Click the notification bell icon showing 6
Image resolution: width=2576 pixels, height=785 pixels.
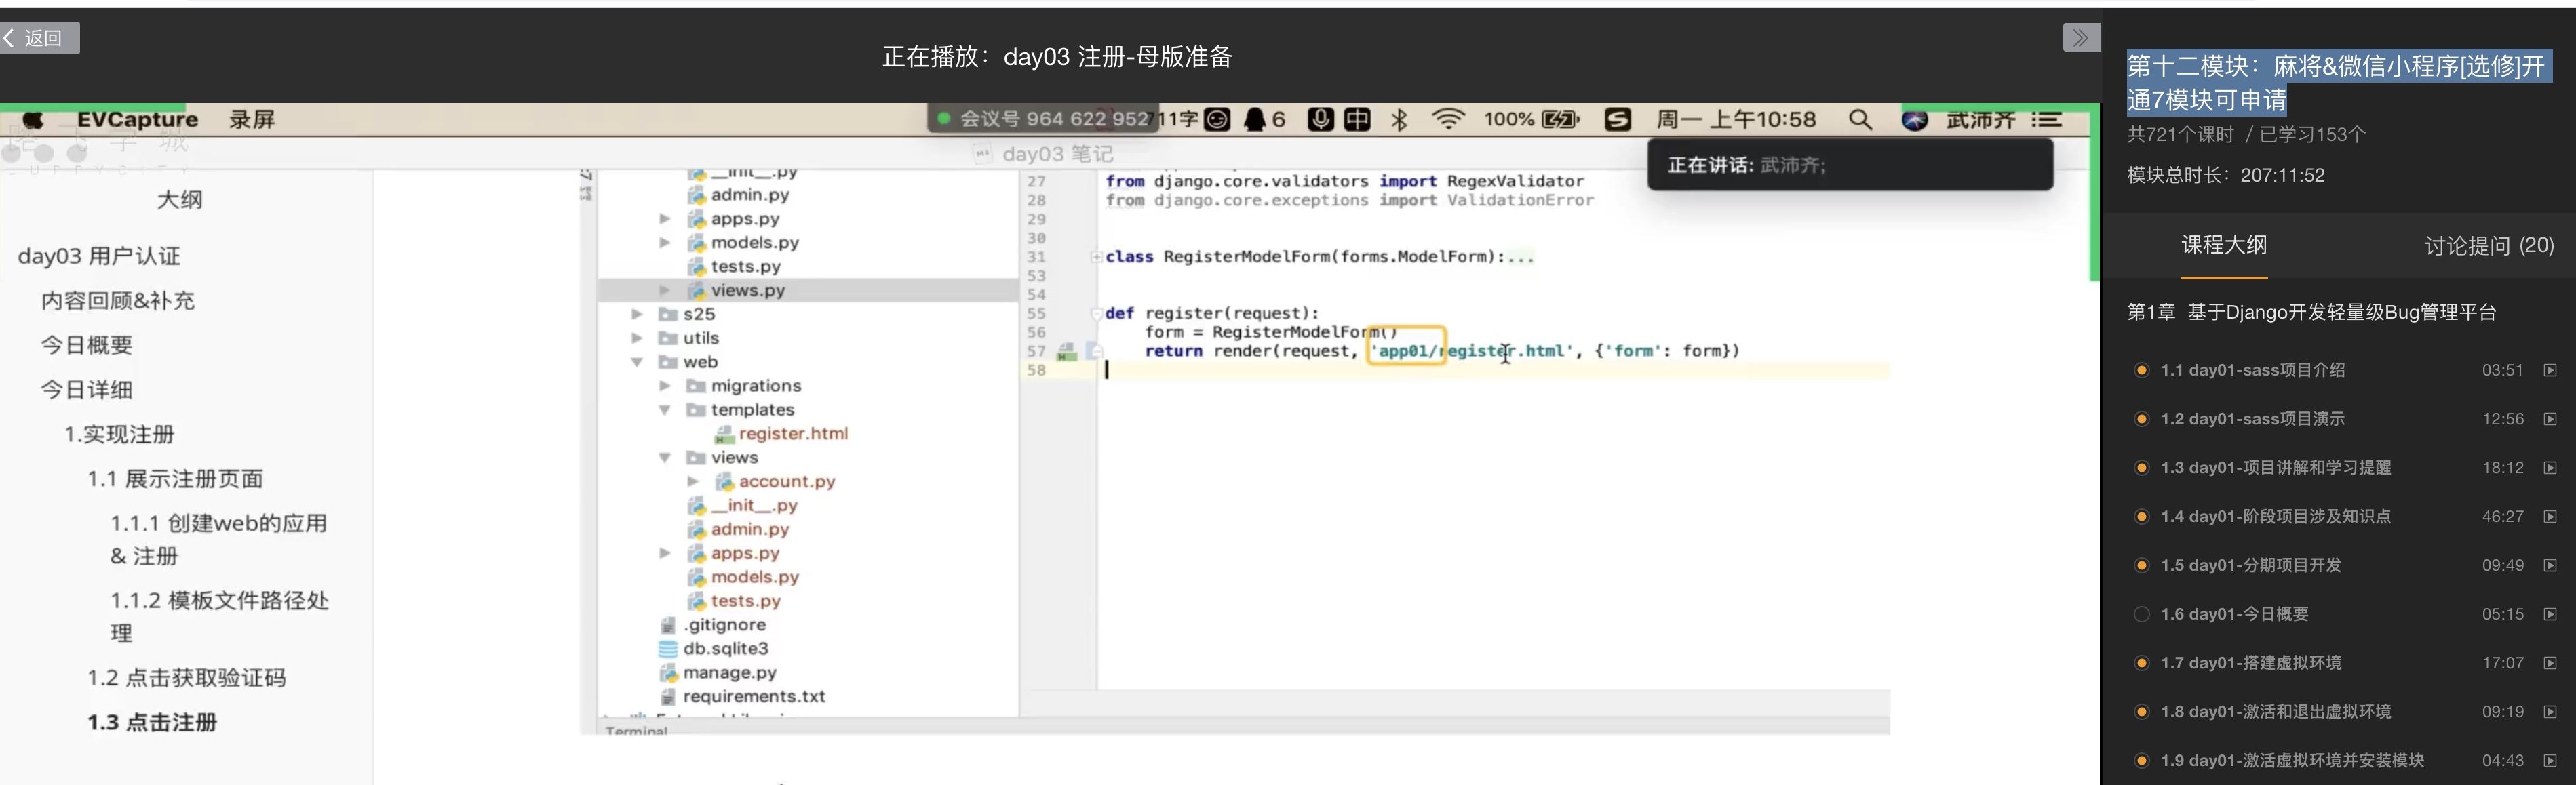coord(1264,120)
